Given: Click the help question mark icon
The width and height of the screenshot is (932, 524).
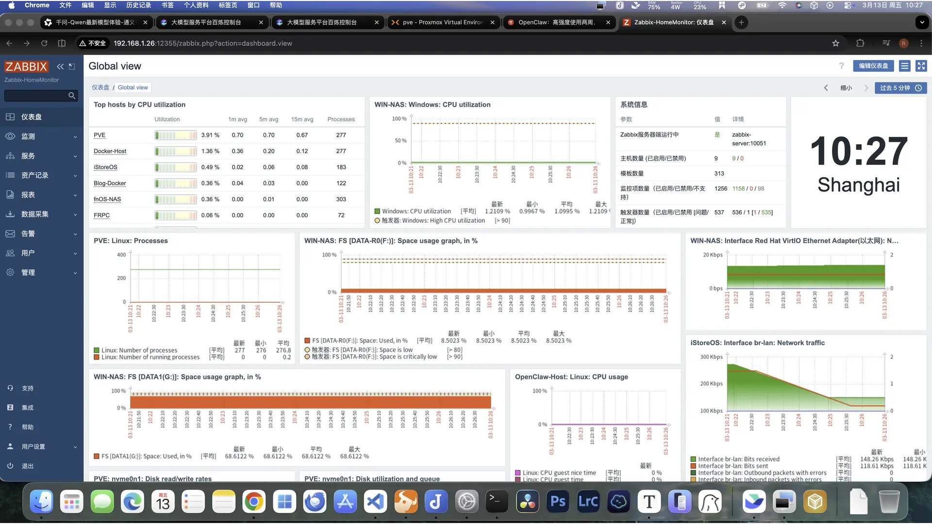Looking at the screenshot, I should pyautogui.click(x=841, y=66).
